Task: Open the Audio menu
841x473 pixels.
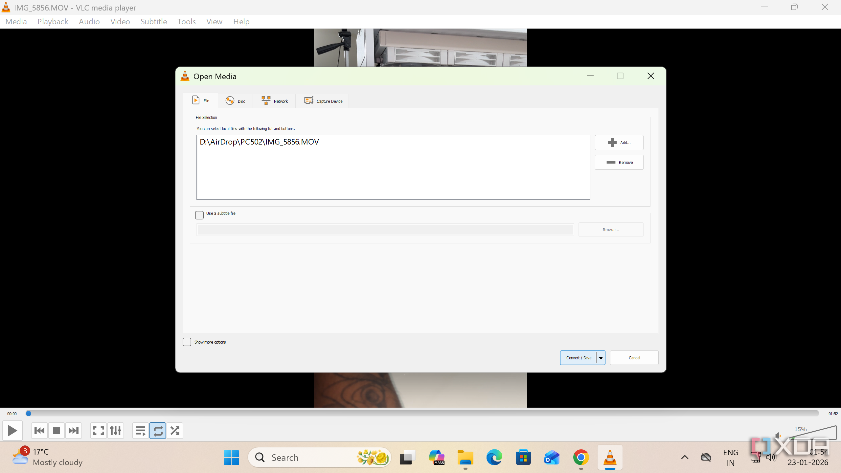Action: click(89, 22)
